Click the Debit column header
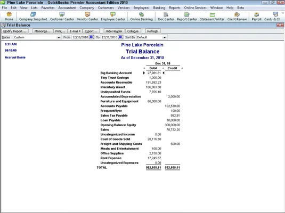 point(153,68)
